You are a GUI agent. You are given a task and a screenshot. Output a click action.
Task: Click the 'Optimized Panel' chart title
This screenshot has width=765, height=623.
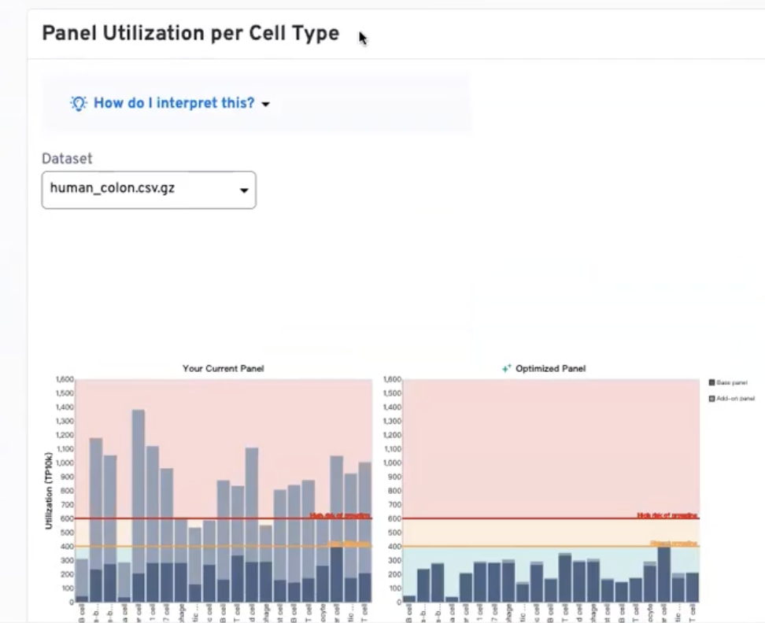click(550, 368)
